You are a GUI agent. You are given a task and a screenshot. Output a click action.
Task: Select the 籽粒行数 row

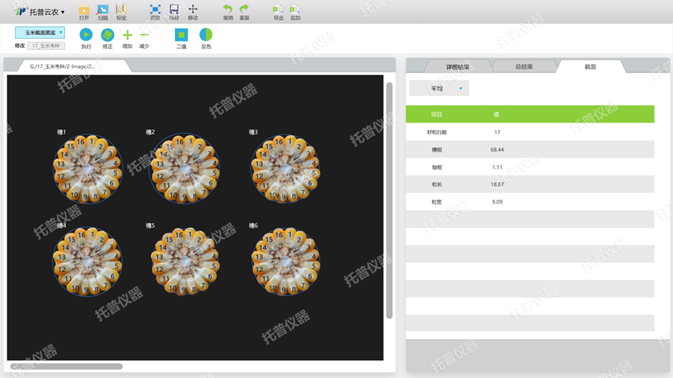click(x=530, y=132)
